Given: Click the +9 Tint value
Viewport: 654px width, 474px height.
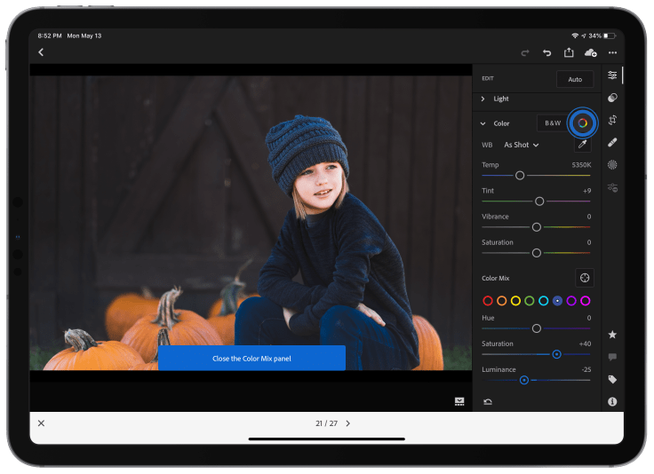Looking at the screenshot, I should pyautogui.click(x=586, y=191).
